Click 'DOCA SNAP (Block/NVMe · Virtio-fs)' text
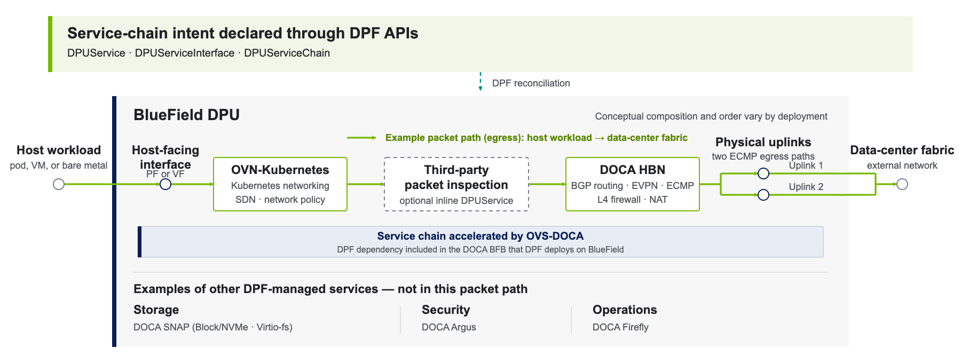This screenshot has height=363, width=961. (213, 327)
